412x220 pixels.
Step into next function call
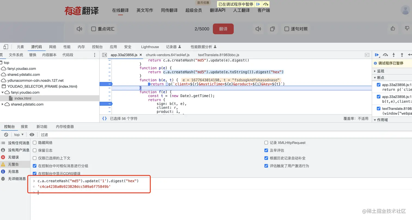(x=393, y=55)
